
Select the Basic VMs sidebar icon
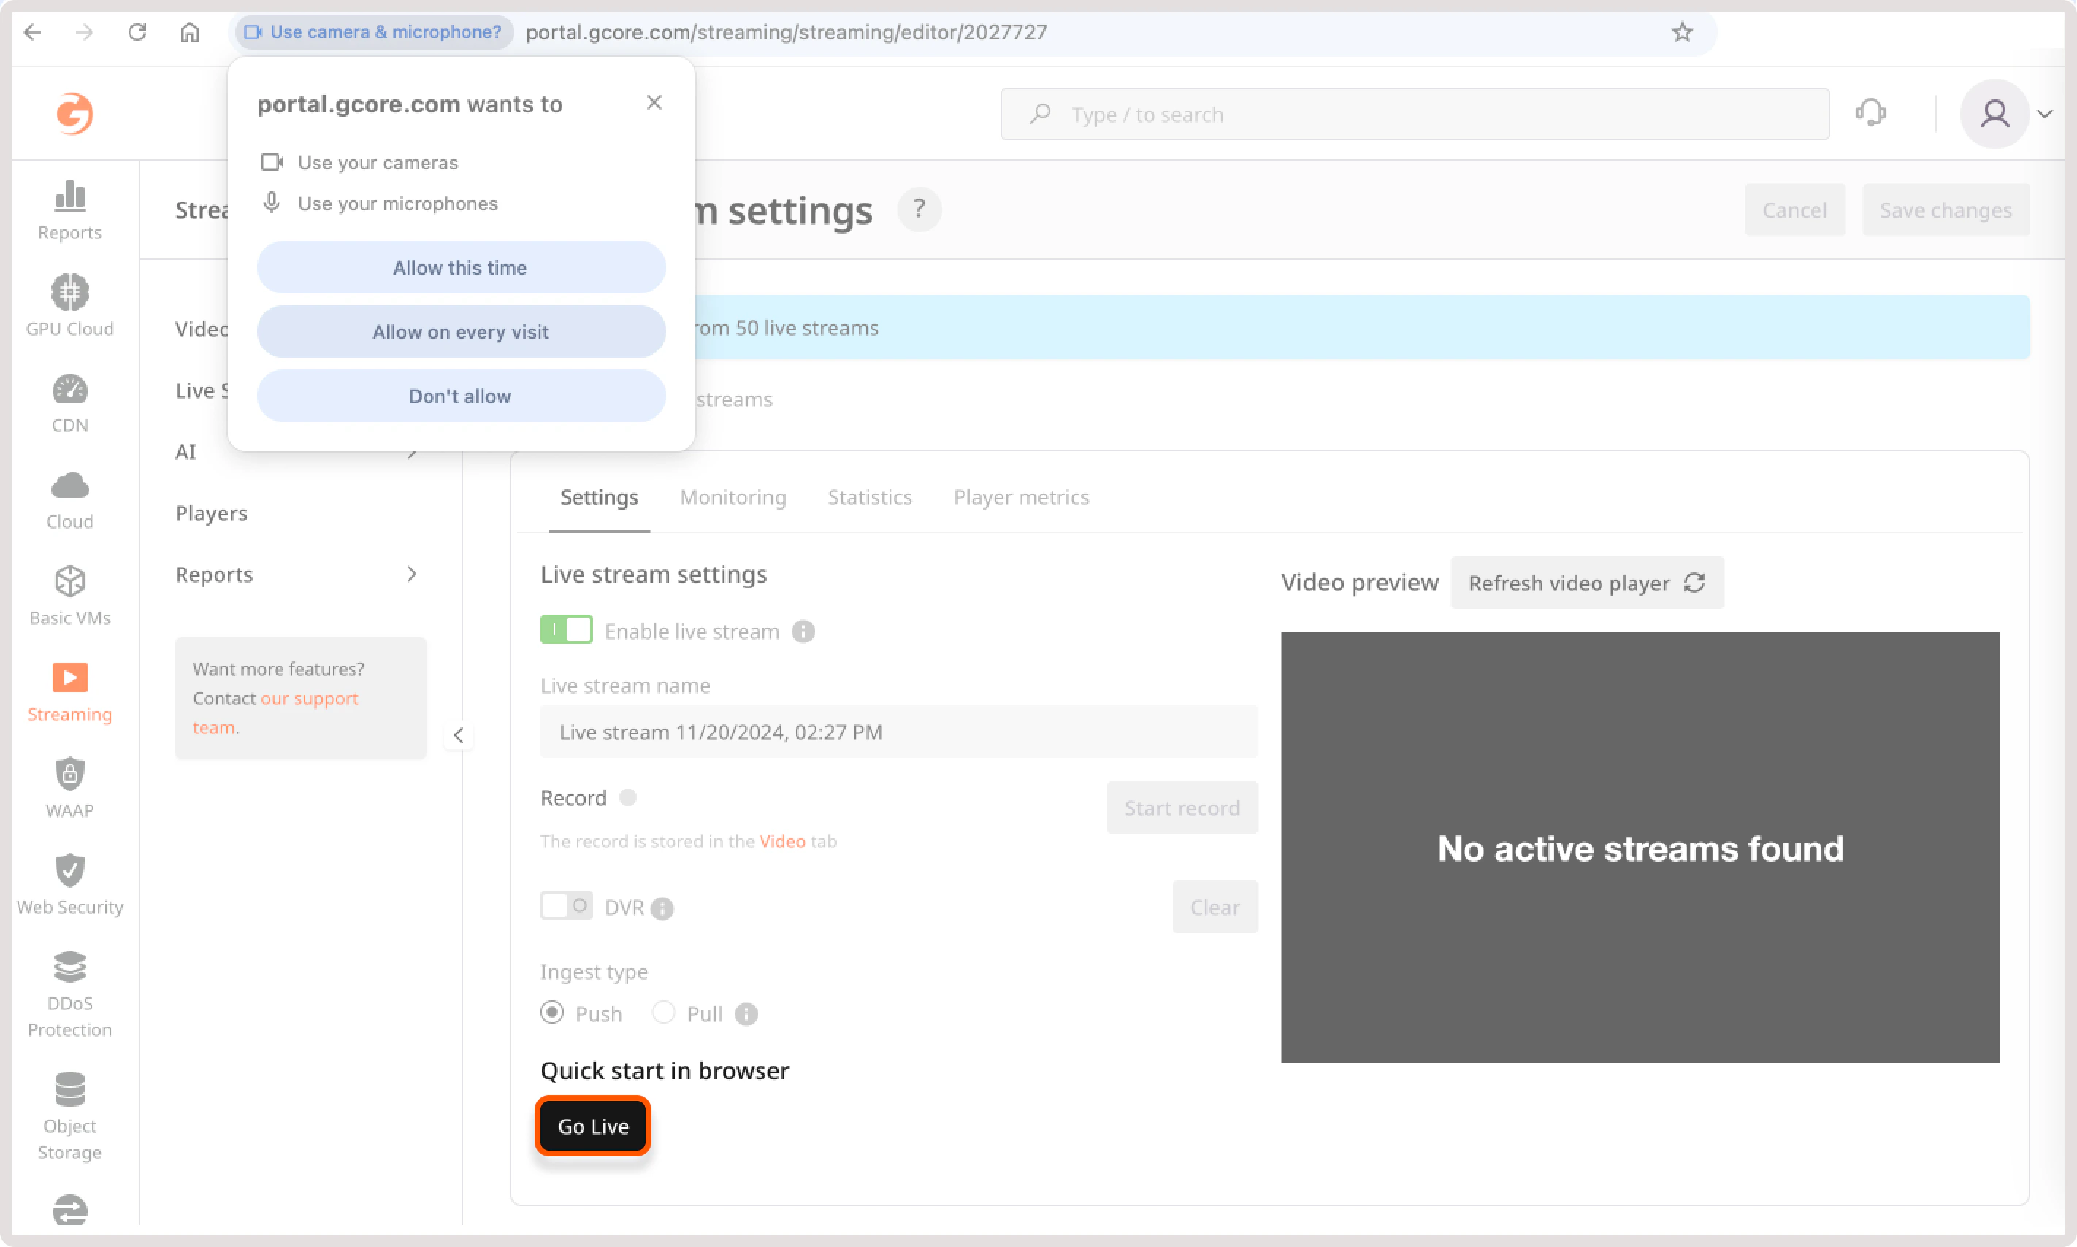click(69, 580)
